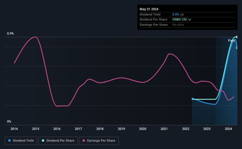Image resolution: width=242 pixels, height=149 pixels.
Task: Click the May 31 2024 tooltip header
Action: pyautogui.click(x=149, y=9)
